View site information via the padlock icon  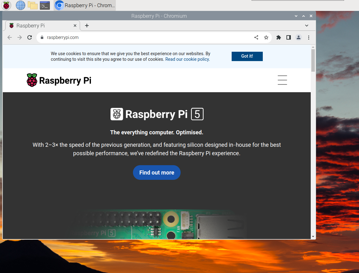pyautogui.click(x=42, y=37)
